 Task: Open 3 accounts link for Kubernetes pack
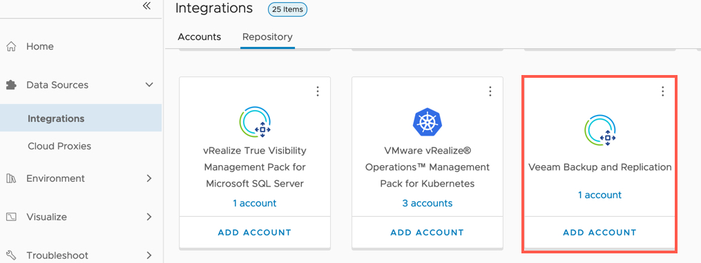click(x=428, y=203)
